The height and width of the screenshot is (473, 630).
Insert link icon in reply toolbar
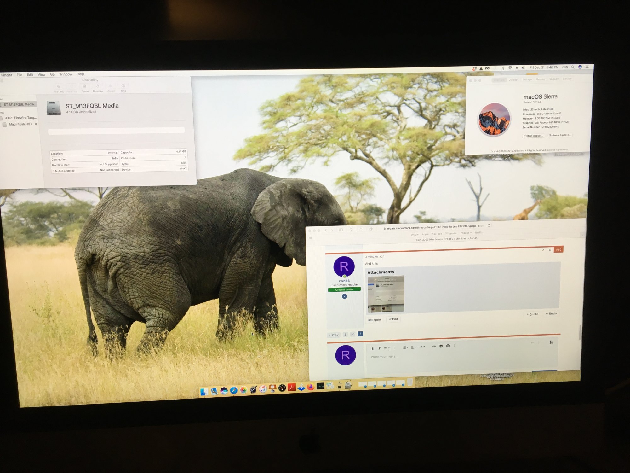[x=434, y=347]
